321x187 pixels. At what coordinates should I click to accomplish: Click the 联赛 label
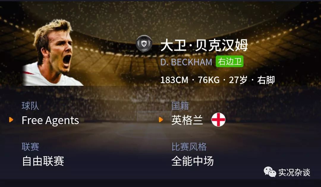coord(30,147)
